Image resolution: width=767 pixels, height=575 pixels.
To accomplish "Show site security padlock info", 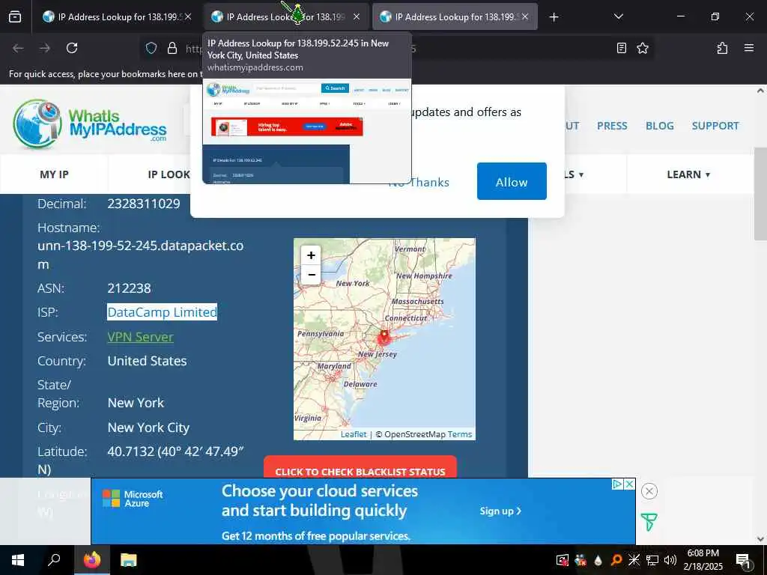I will [x=172, y=48].
